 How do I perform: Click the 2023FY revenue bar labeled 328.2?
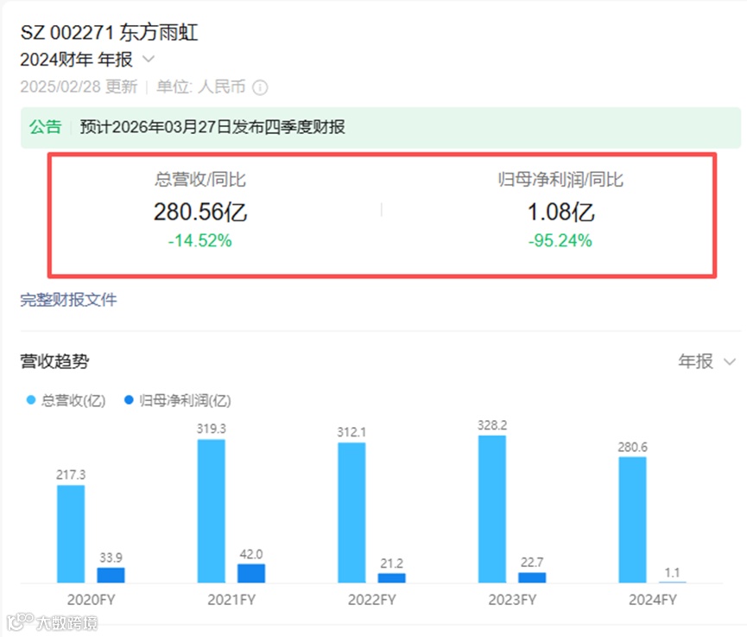pos(492,509)
